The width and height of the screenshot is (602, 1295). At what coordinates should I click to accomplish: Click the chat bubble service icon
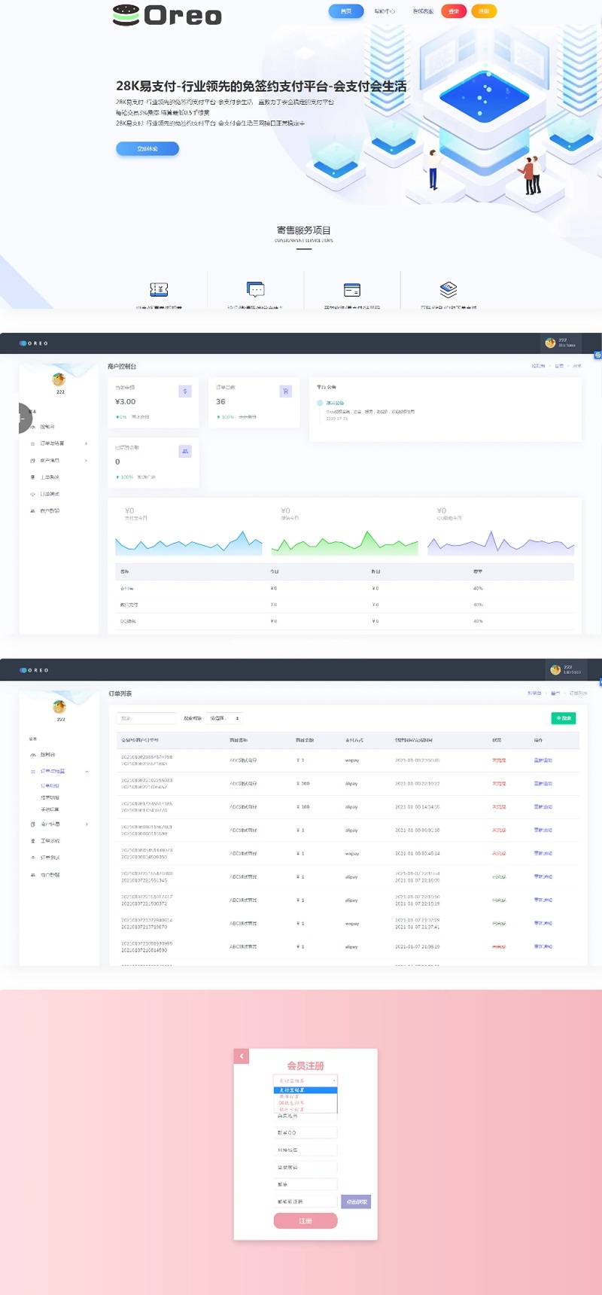coord(256,290)
